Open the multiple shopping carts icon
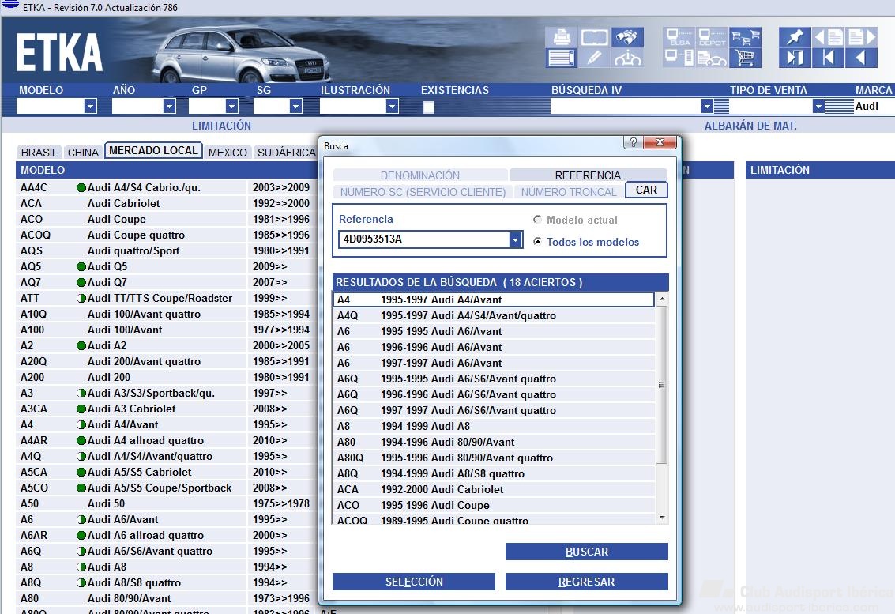 pos(745,37)
